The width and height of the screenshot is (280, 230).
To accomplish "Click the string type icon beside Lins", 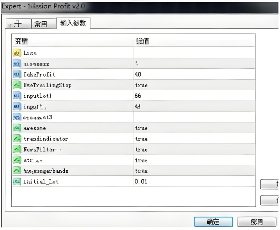I will click(x=16, y=53).
